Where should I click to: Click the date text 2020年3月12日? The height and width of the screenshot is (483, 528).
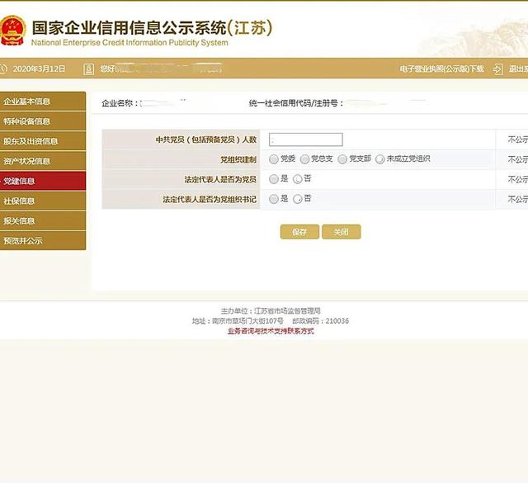coord(39,69)
